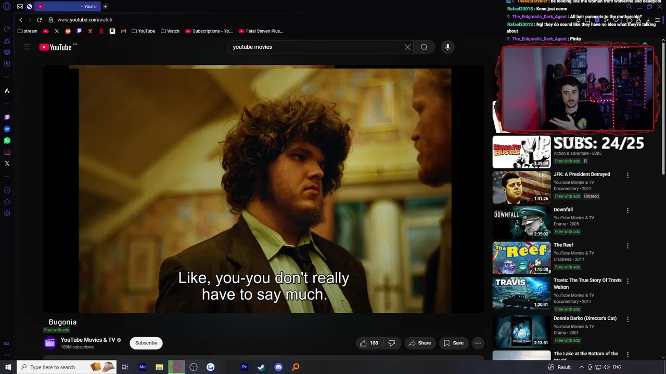666x374 pixels.
Task: Click the title 'Donnie Darko (Director's Cut)'
Action: [585, 318]
